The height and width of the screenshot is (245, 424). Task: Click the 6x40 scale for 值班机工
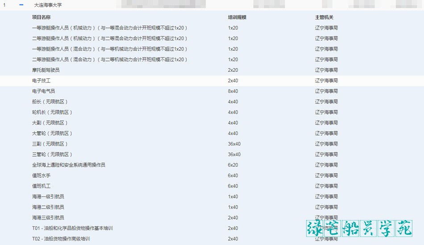(x=233, y=186)
